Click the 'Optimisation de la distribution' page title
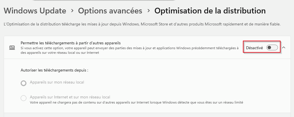 pos(210,11)
